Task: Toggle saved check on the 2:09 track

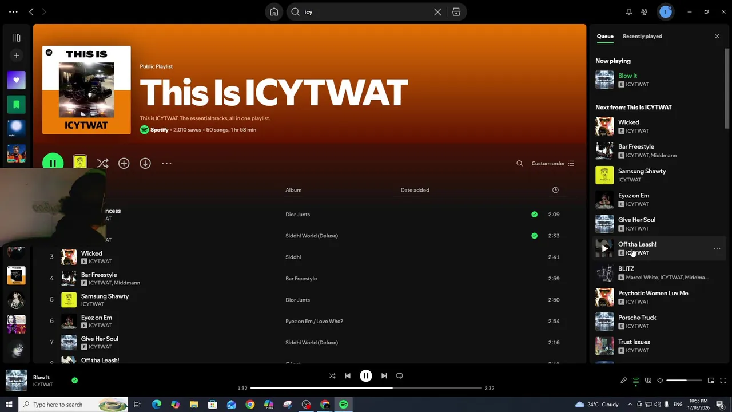Action: 534,215
